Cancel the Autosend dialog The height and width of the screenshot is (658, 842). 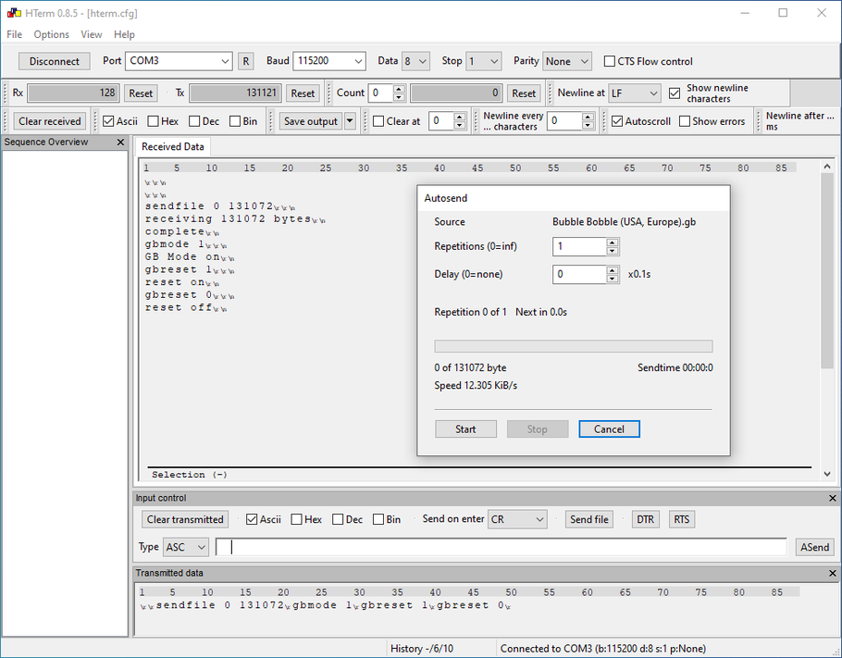[609, 429]
